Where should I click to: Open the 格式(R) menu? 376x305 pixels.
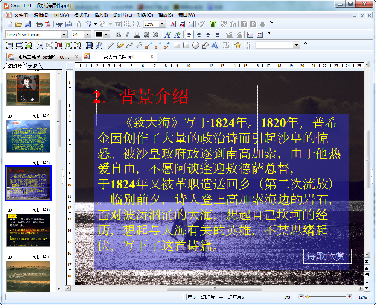(x=81, y=15)
